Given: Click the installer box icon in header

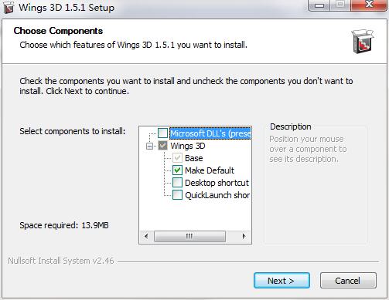Looking at the screenshot, I should (363, 42).
